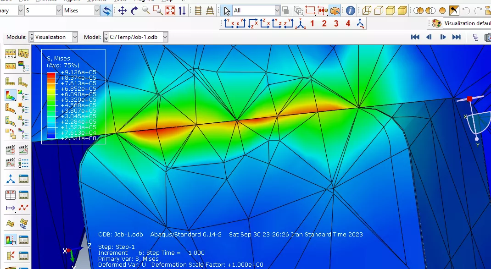Click the color code palette icon
Image resolution: width=491 pixels, height=269 pixels.
tap(436, 23)
